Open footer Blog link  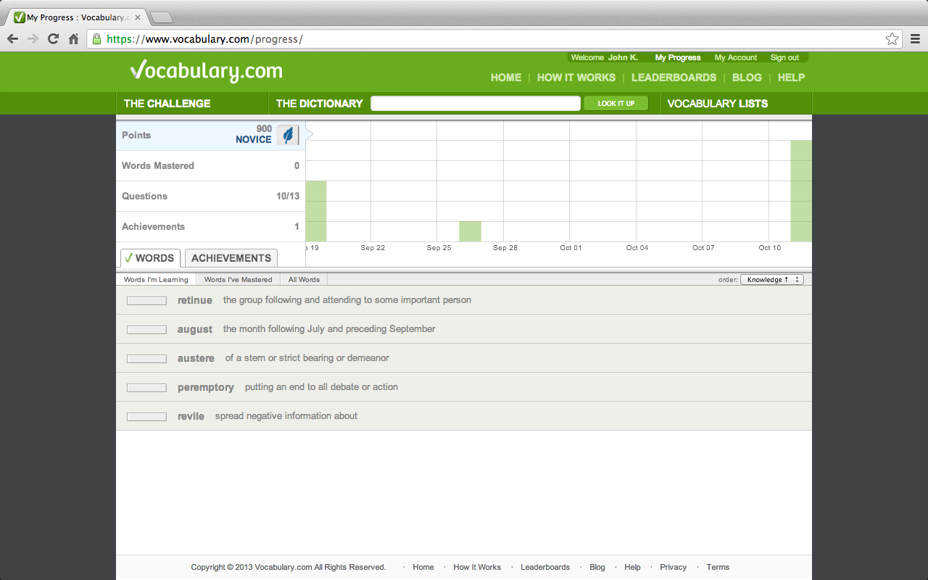(597, 567)
